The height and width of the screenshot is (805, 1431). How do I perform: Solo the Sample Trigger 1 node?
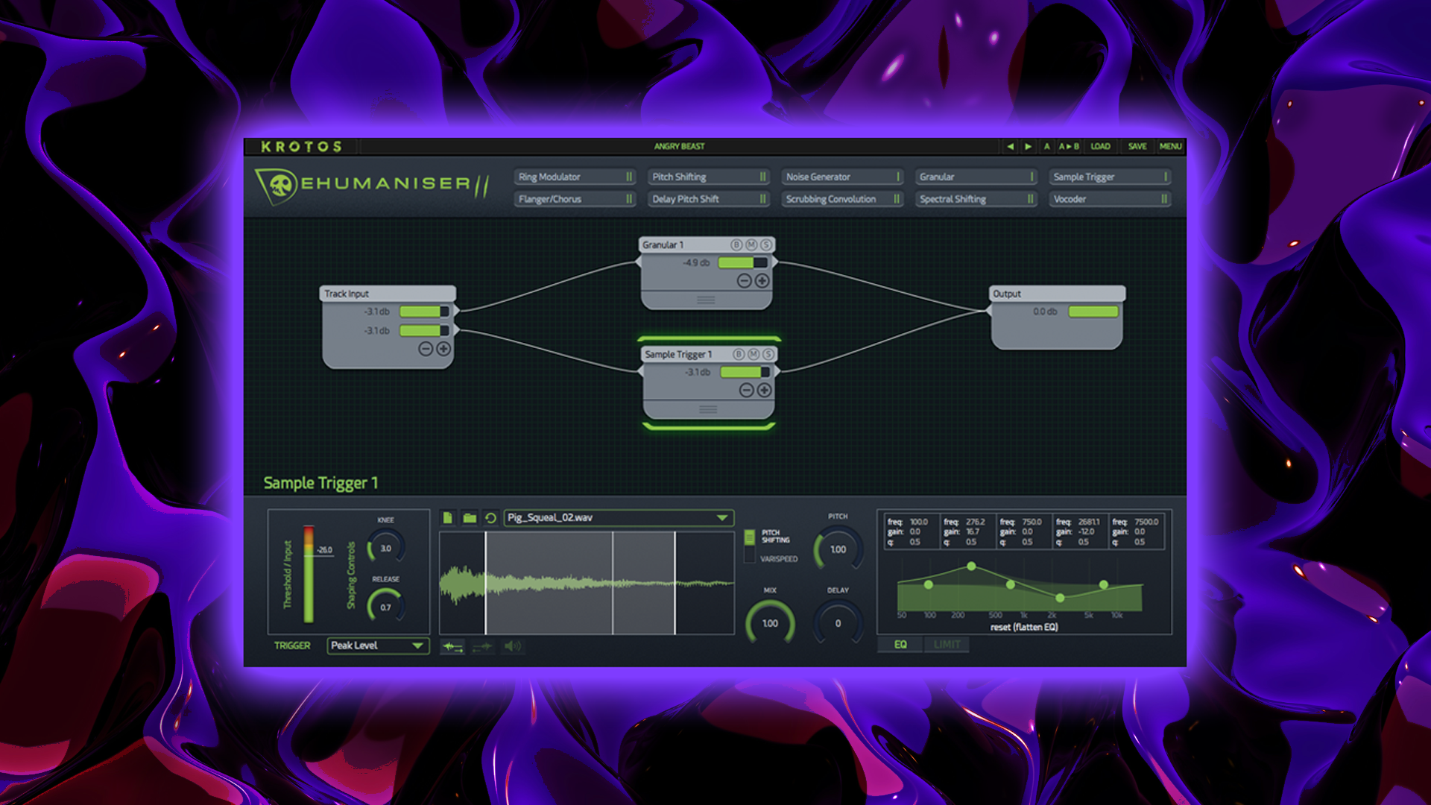768,355
